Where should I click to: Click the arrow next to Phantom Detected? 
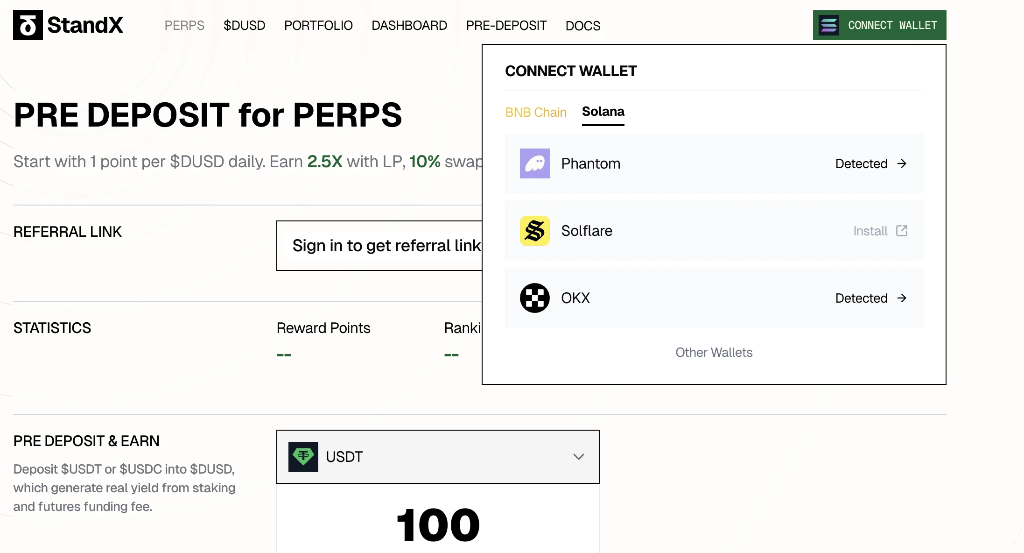(903, 163)
